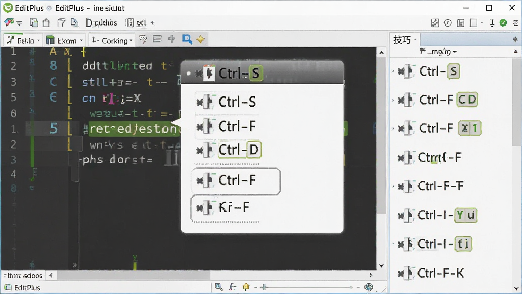Click the Ctrl-I-Yu row in right panel
The width and height of the screenshot is (522, 294).
[x=437, y=215]
